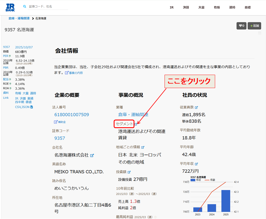The height and width of the screenshot is (219, 266).
Task: Click the external link icon beside セグメント
Action: click(x=136, y=124)
